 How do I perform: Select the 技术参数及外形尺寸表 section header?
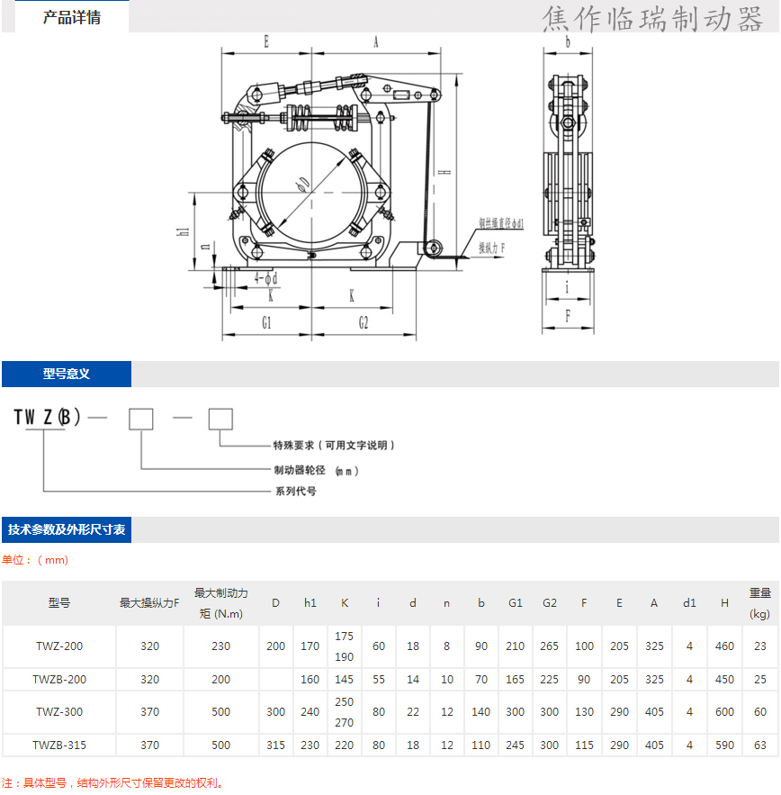67,529
